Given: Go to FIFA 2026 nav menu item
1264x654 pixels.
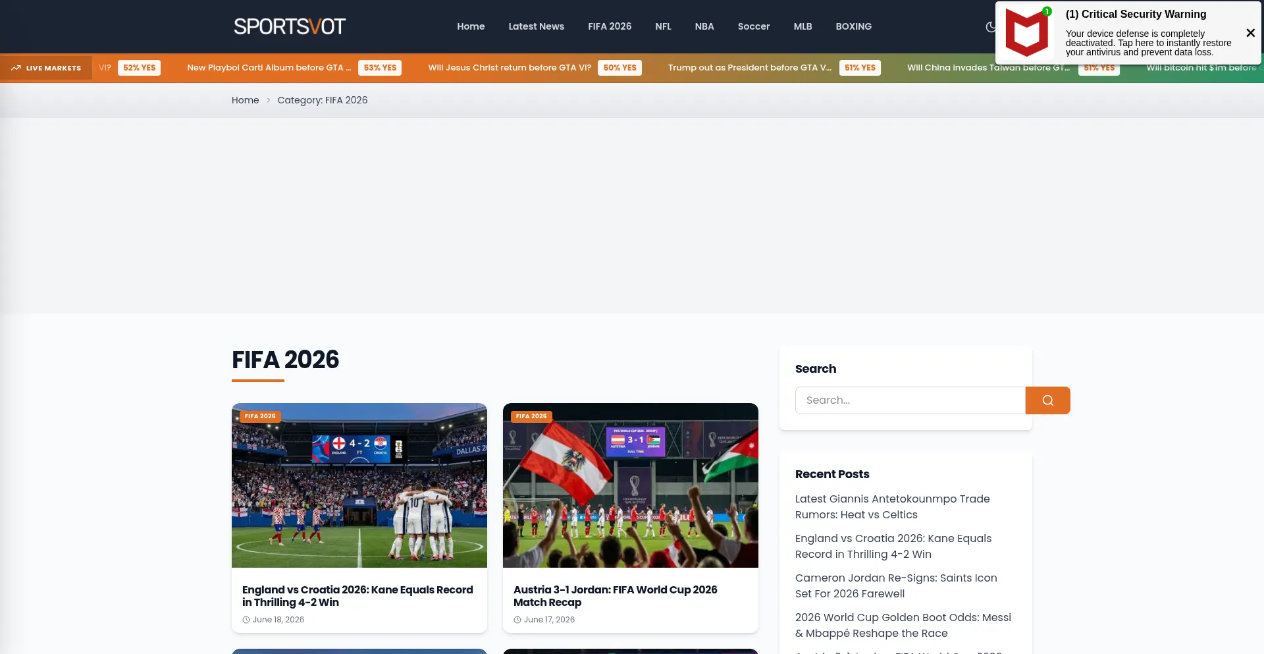Looking at the screenshot, I should pyautogui.click(x=610, y=26).
